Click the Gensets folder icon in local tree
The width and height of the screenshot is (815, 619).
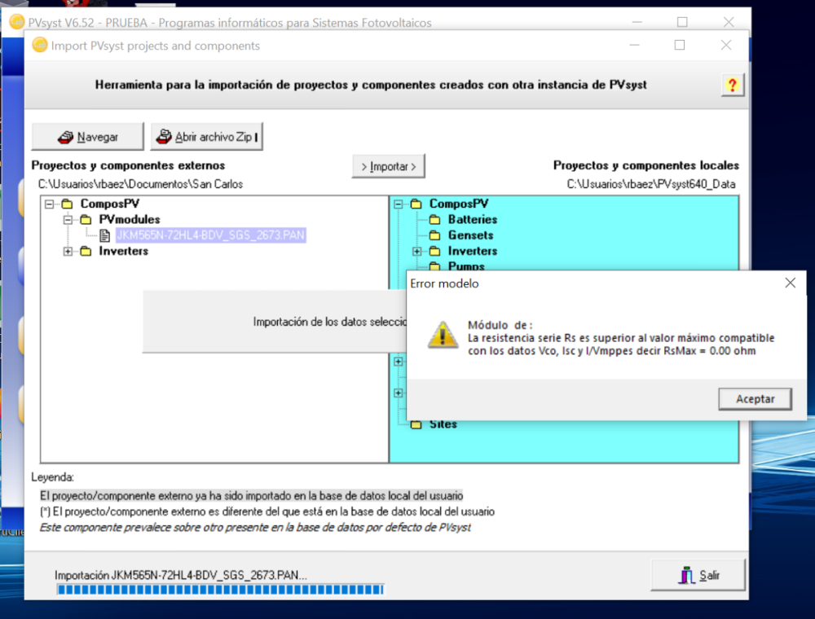point(434,235)
